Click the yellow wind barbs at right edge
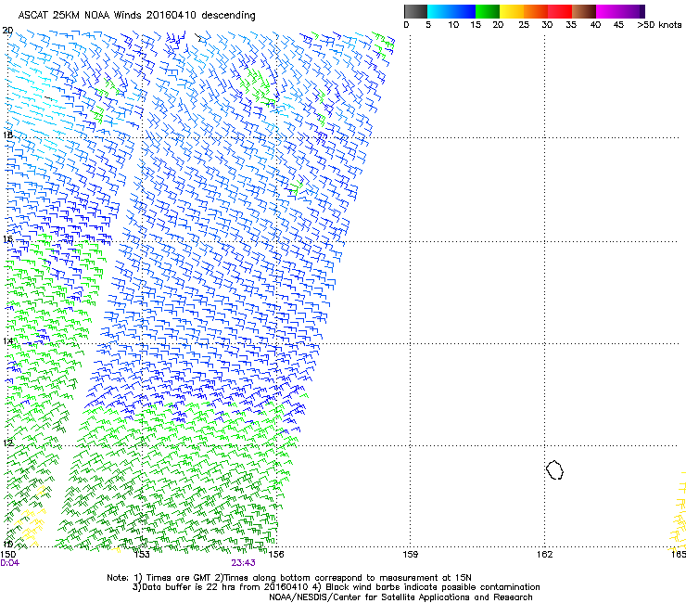This screenshot has width=686, height=603. (x=679, y=510)
